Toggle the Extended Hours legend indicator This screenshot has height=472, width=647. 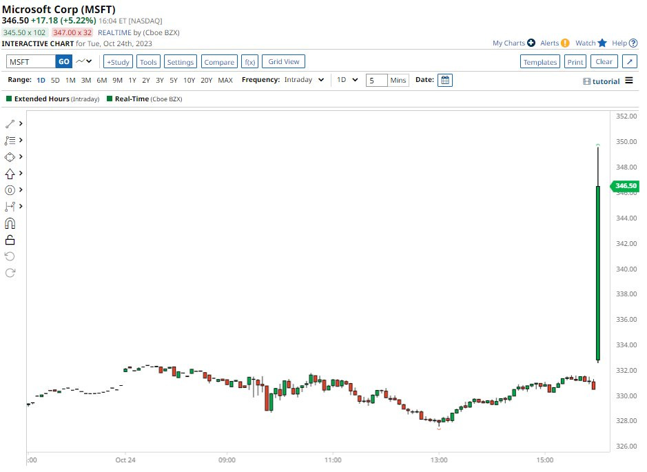pos(9,99)
